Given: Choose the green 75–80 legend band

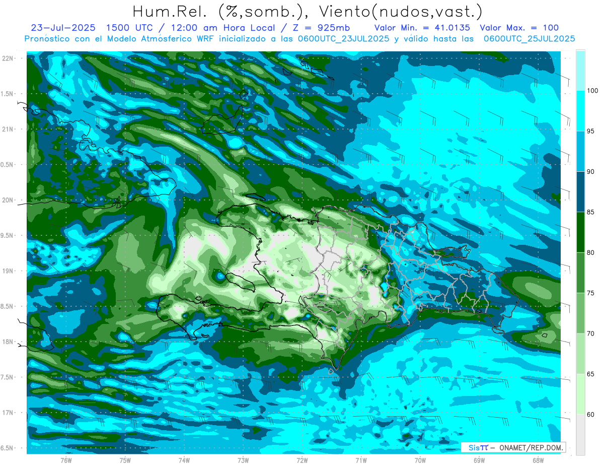Looking at the screenshot, I should point(580,273).
